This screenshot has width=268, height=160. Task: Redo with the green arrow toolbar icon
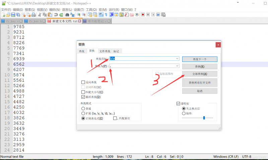61,15
